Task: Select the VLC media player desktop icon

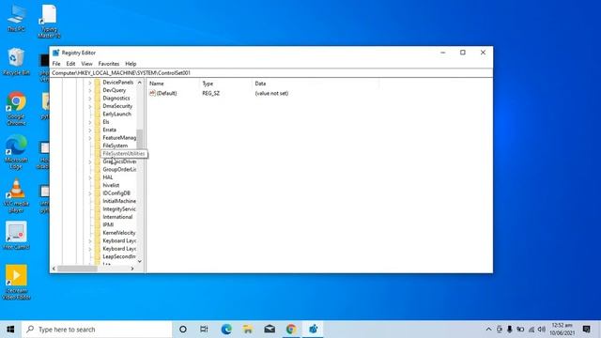Action: tap(16, 196)
